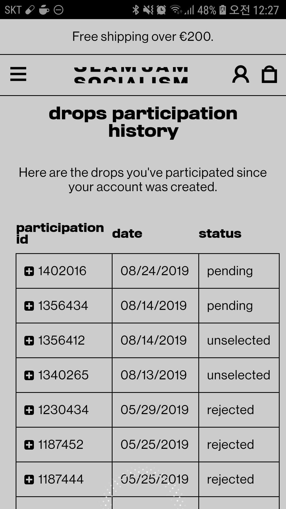Expand participation 1356412 row

pyautogui.click(x=29, y=341)
